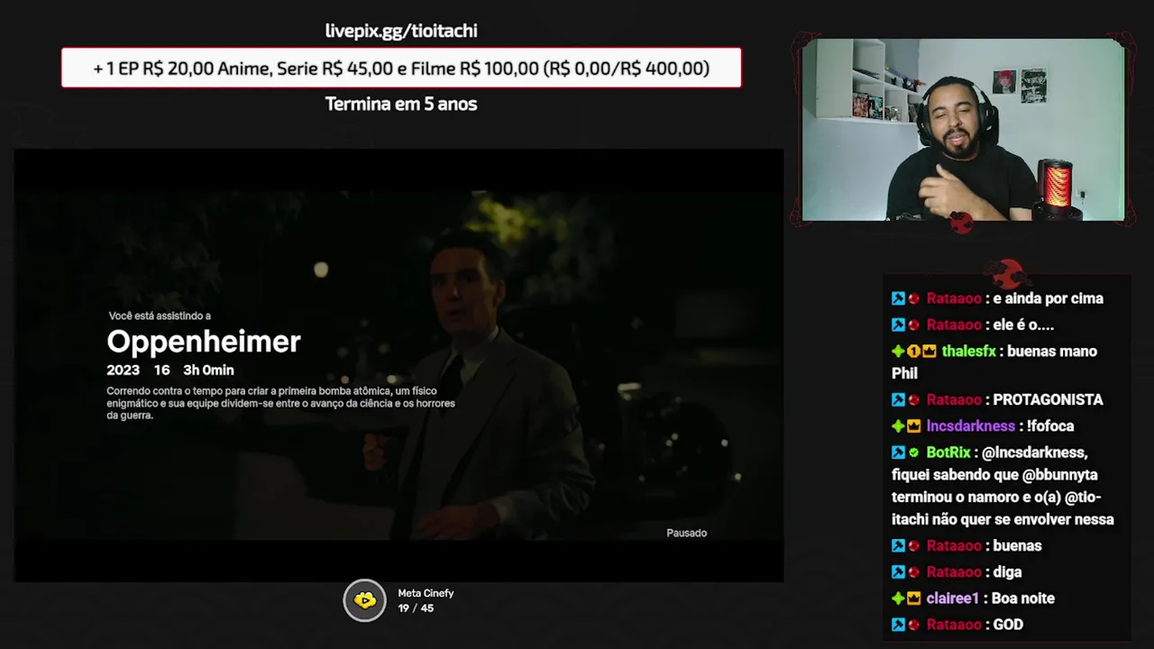Viewport: 1154px width, 649px height.
Task: Select the streamer webcam feed
Action: (x=963, y=130)
